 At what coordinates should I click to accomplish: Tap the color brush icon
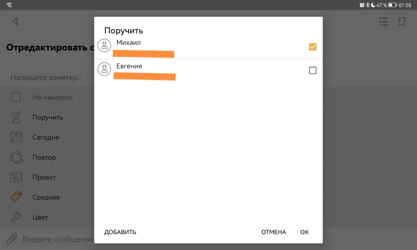click(16, 217)
